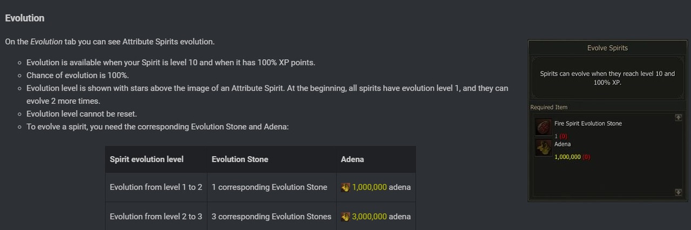The width and height of the screenshot is (691, 230).
Task: Select Evolution from level 2 to 3 cell
Action: point(156,217)
